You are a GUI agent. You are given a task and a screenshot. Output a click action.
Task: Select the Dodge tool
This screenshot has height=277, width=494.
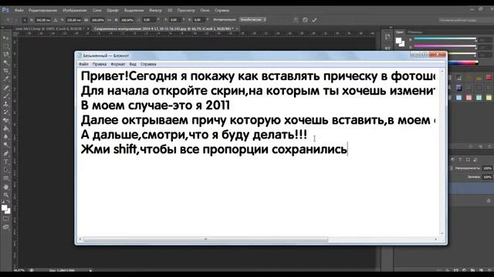[6, 145]
